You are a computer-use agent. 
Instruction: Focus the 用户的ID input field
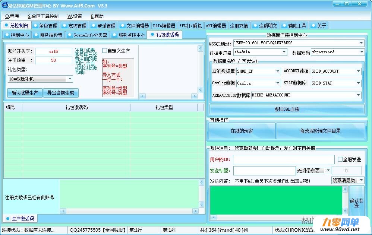click(284, 160)
